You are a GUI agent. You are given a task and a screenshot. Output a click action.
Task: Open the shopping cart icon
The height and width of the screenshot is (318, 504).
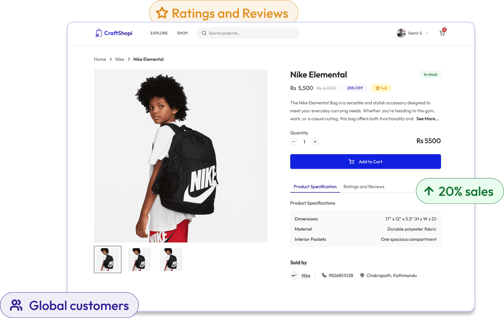coord(442,33)
